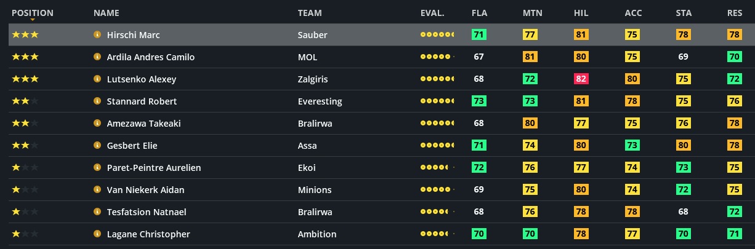Open Tesfatsion Natnael rider profile
The image size is (755, 249).
tap(147, 212)
